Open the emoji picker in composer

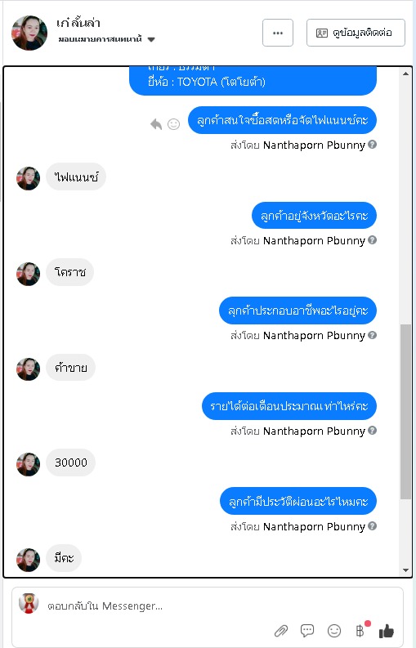pos(334,631)
